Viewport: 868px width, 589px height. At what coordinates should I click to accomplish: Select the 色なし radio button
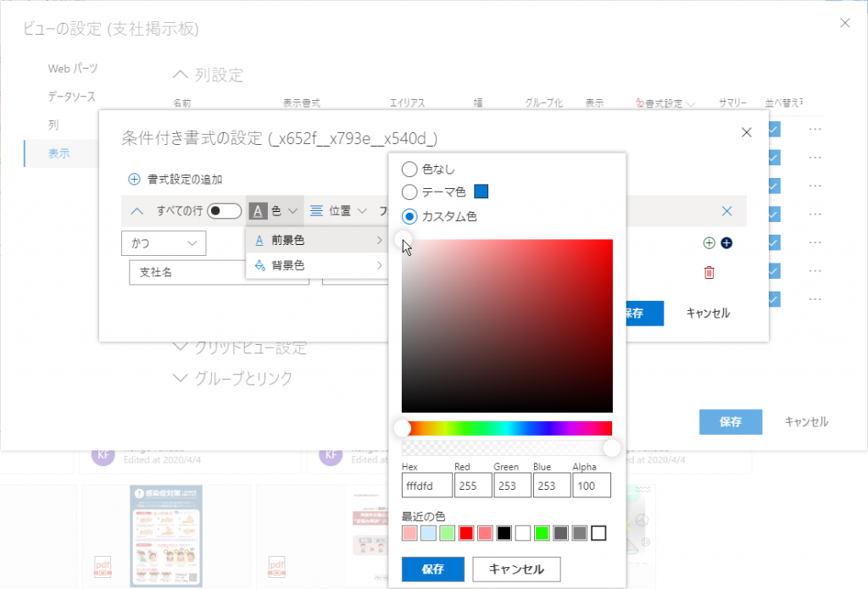click(x=409, y=169)
